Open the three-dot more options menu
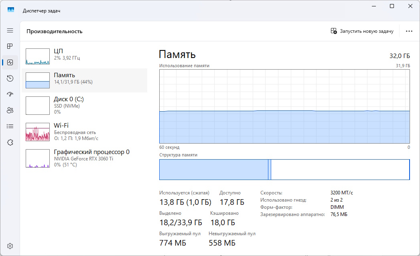Screen dimensions: 420x256 [x=409, y=31]
